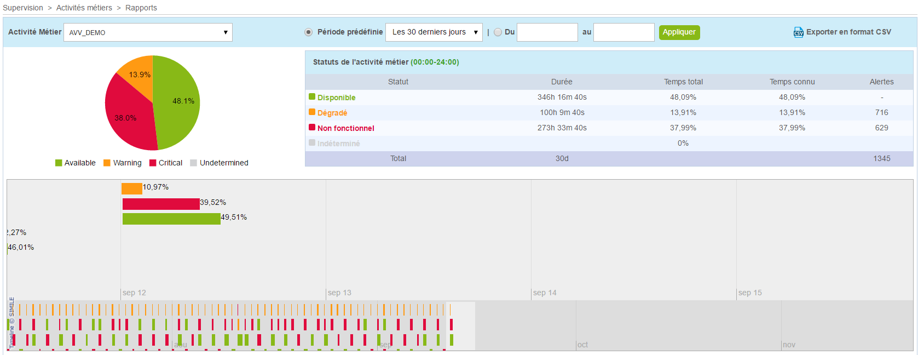The height and width of the screenshot is (355, 918).
Task: Select the Période prédéfinie radio button
Action: point(309,32)
